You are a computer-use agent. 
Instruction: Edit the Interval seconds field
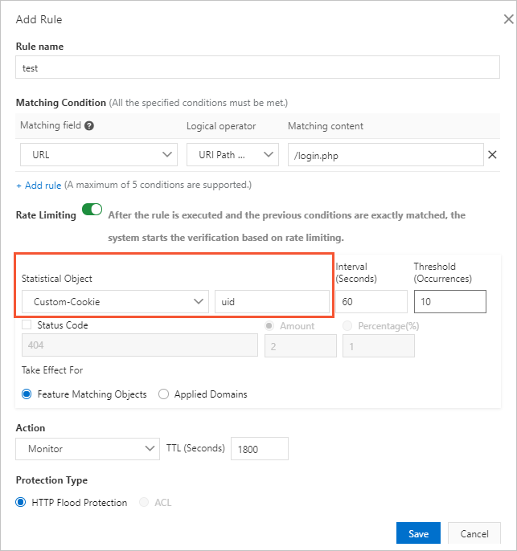(371, 301)
